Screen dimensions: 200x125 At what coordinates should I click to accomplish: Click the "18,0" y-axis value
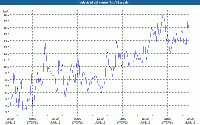tap(6, 15)
